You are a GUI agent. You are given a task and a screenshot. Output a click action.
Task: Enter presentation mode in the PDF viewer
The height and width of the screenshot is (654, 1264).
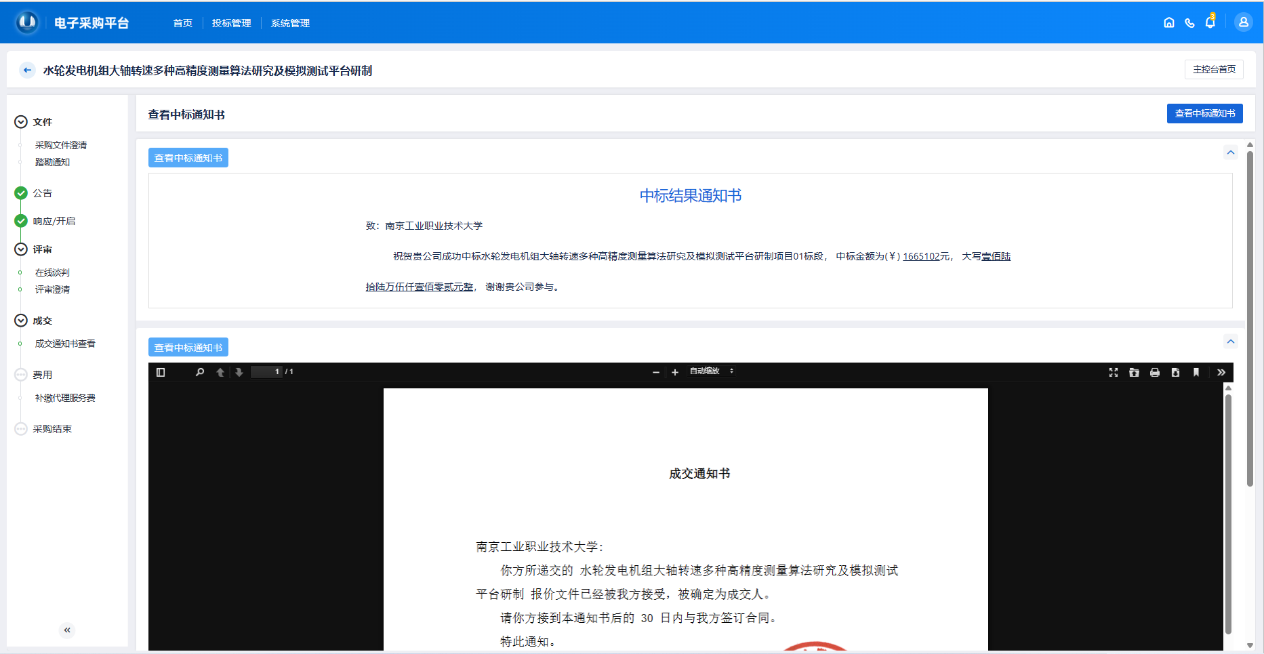click(1114, 372)
